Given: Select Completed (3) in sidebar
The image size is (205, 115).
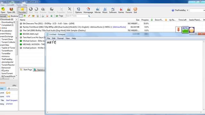Looking at the screenshot, I should click(7, 25).
